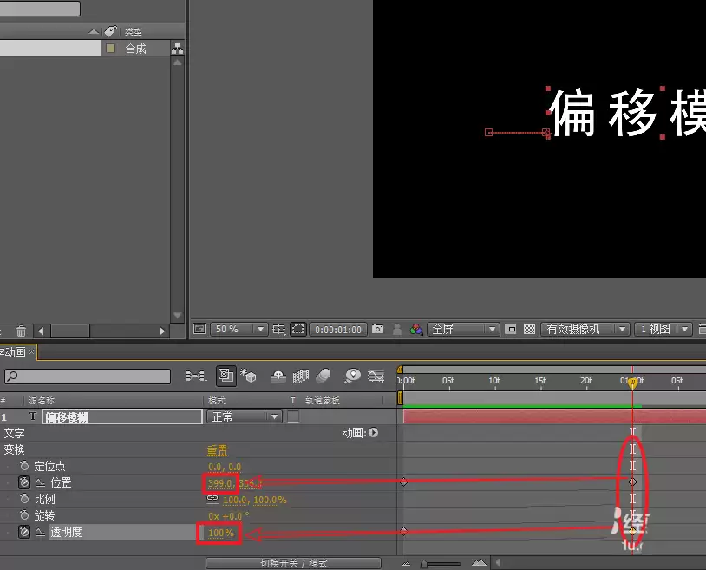Click the 透明度 keyframe at the start of timeline
The width and height of the screenshot is (706, 570).
coord(403,532)
